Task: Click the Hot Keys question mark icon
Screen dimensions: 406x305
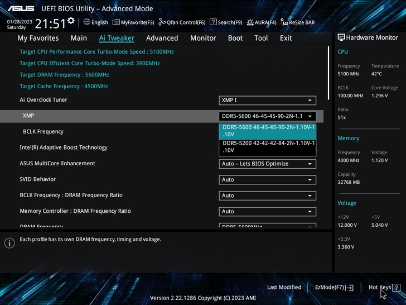Action: (396, 288)
